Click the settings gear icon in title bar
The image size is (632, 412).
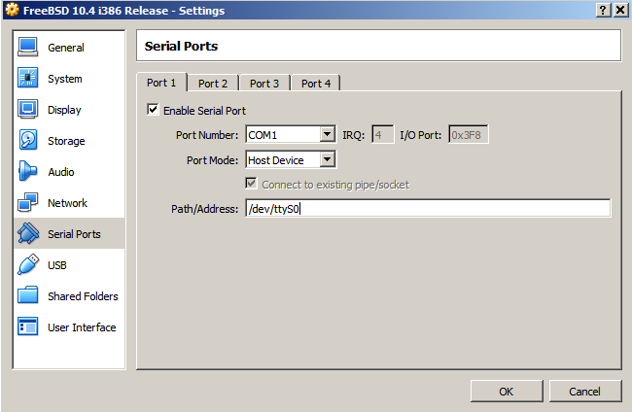(x=12, y=10)
